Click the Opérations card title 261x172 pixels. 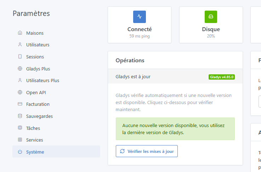coord(130,61)
